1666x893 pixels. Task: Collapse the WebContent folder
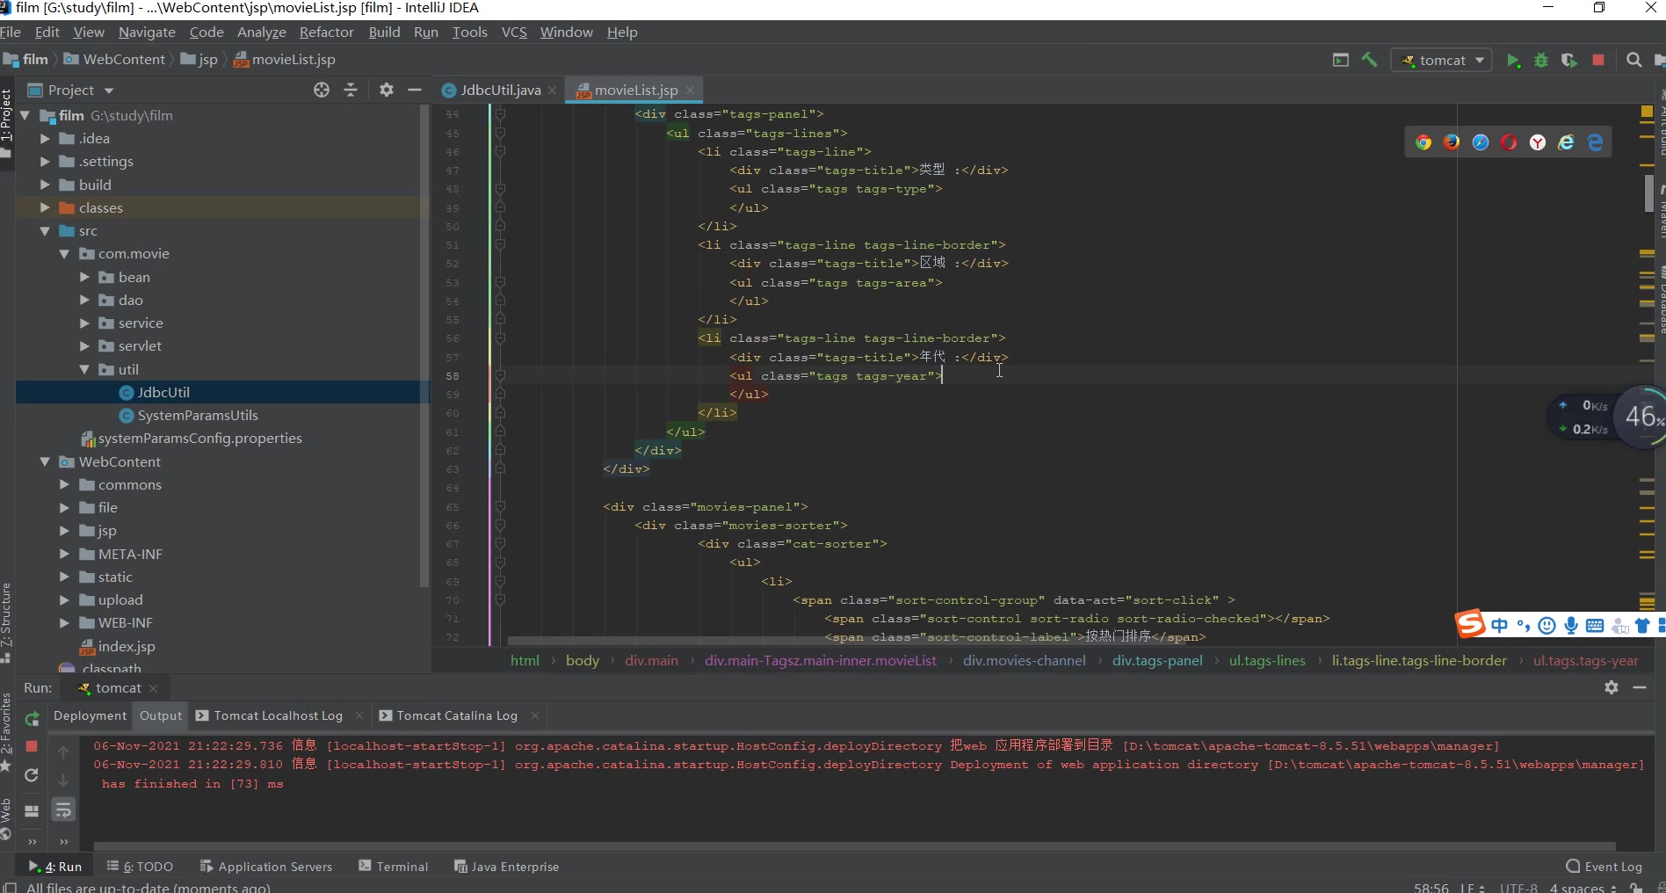45,461
